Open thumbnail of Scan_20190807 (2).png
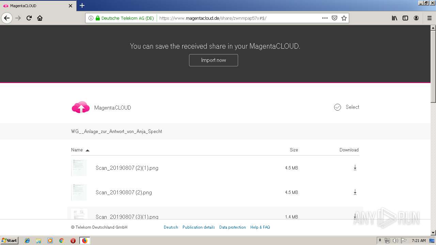436x245 pixels. (79, 192)
